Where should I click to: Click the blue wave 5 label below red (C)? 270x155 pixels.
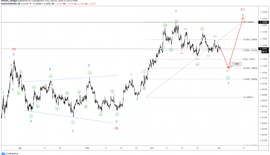point(243,15)
